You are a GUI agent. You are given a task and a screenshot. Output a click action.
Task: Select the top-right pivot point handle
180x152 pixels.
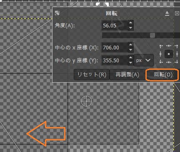[176, 46]
